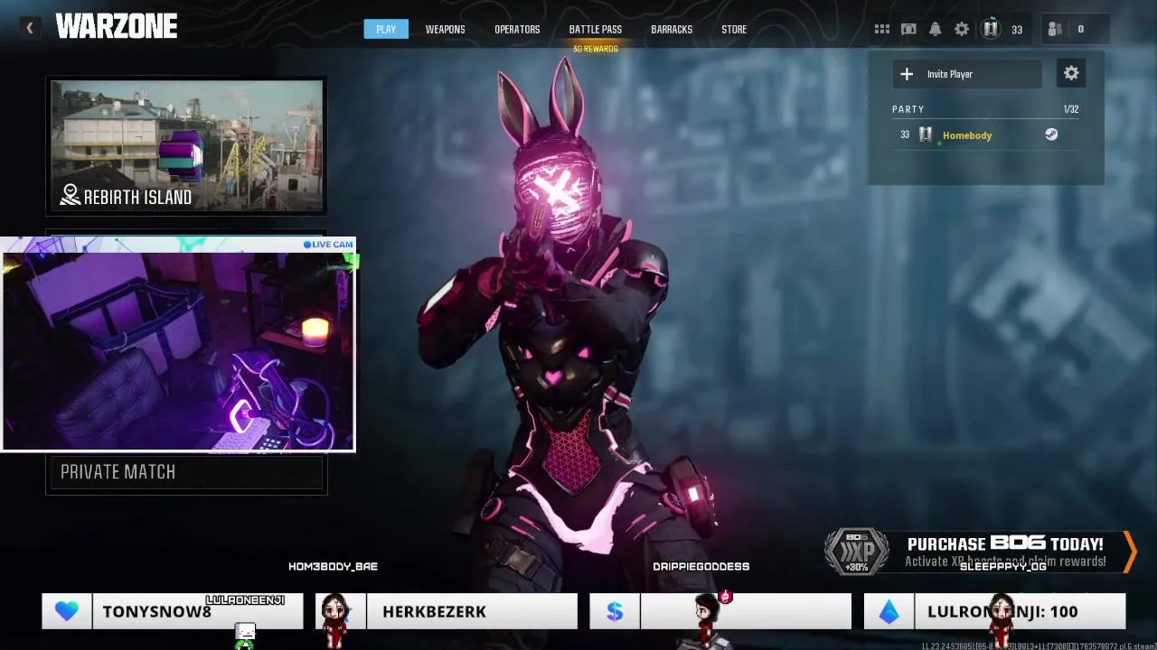Screen dimensions: 1157x650
Task: Switch to the PLAY tab
Action: (386, 30)
